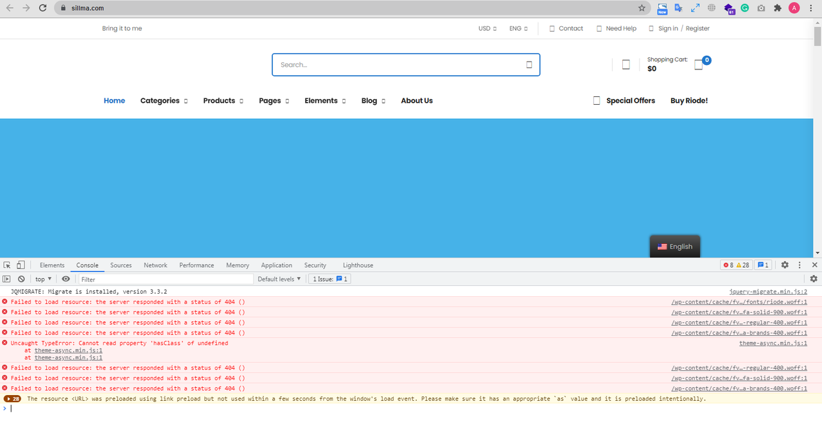This screenshot has height=424, width=822.
Task: Open the Google Translate extension
Action: click(x=679, y=8)
